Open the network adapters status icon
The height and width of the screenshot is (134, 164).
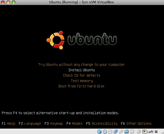(x=116, y=132)
